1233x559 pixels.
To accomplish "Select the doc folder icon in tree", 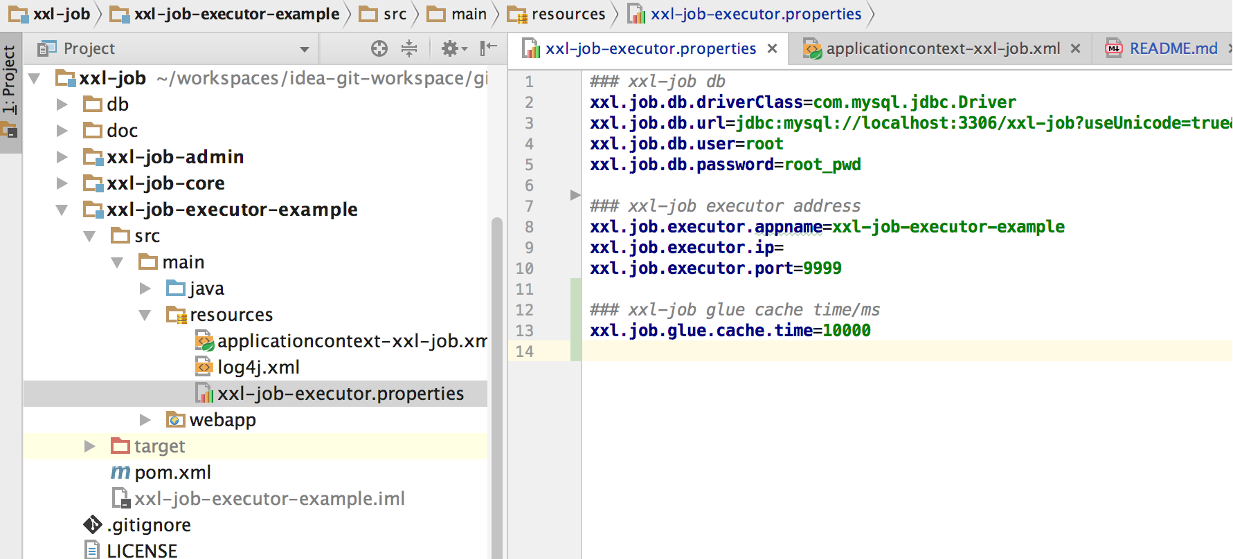I will [x=93, y=131].
